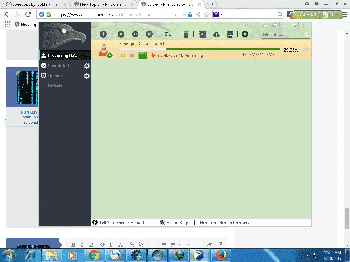The height and width of the screenshot is (262, 350).
Task: Open PUNKBY user profile link
Action: pyautogui.click(x=29, y=112)
